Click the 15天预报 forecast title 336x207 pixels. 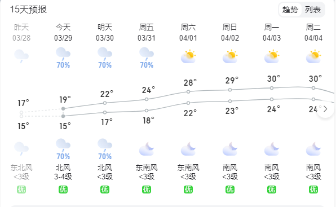pyautogui.click(x=28, y=10)
